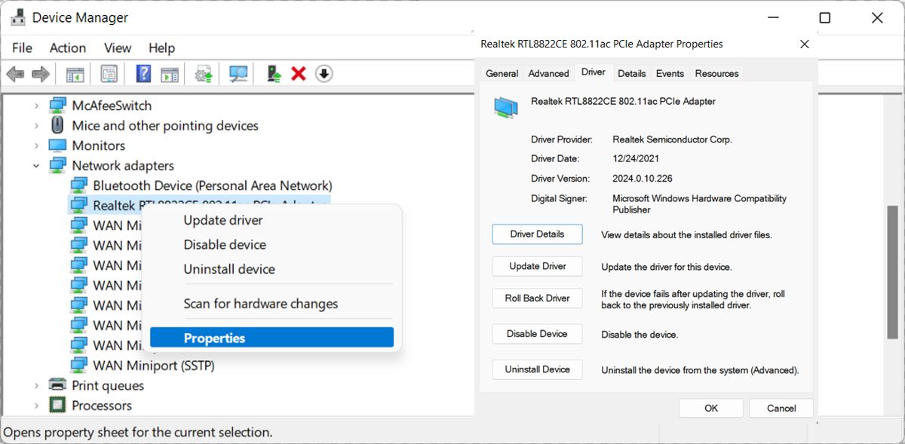Click the Print queues printer icon
This screenshot has height=444, width=905.
point(57,385)
